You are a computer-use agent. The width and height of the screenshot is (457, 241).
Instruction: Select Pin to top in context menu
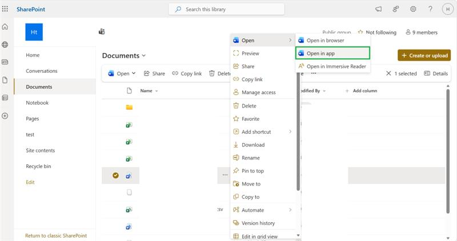pos(262,171)
